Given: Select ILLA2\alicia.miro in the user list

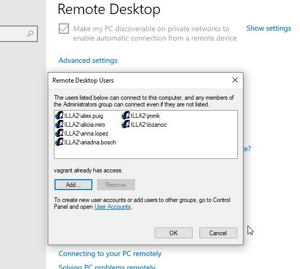Looking at the screenshot, I should pyautogui.click(x=85, y=125).
